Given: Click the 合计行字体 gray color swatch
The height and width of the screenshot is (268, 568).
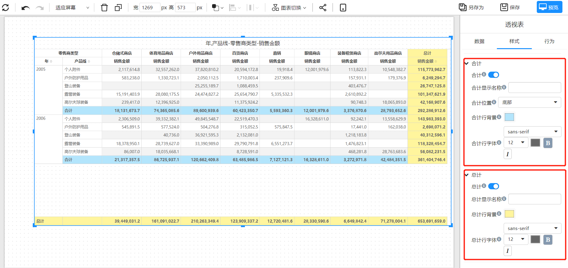Looking at the screenshot, I should (535, 143).
